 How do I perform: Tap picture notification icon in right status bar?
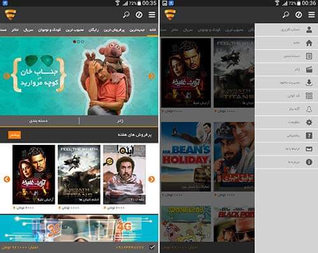tap(165, 3)
